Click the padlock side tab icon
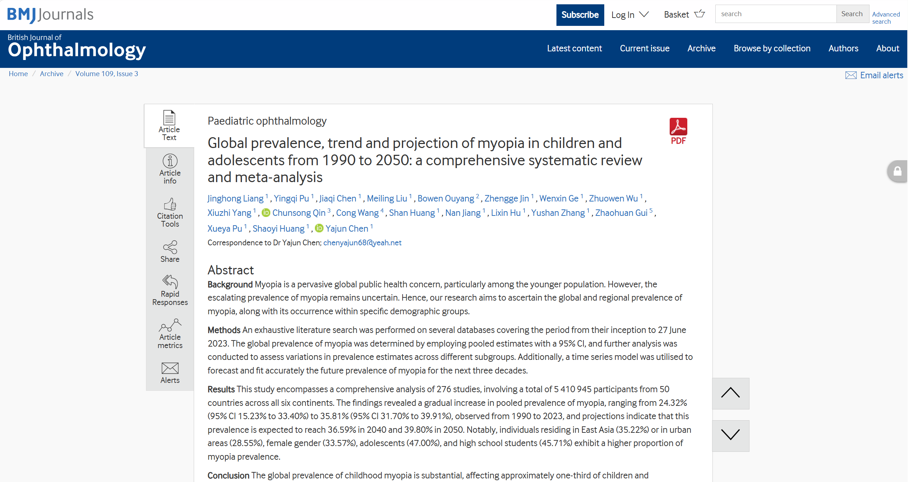908x482 pixels. point(898,171)
